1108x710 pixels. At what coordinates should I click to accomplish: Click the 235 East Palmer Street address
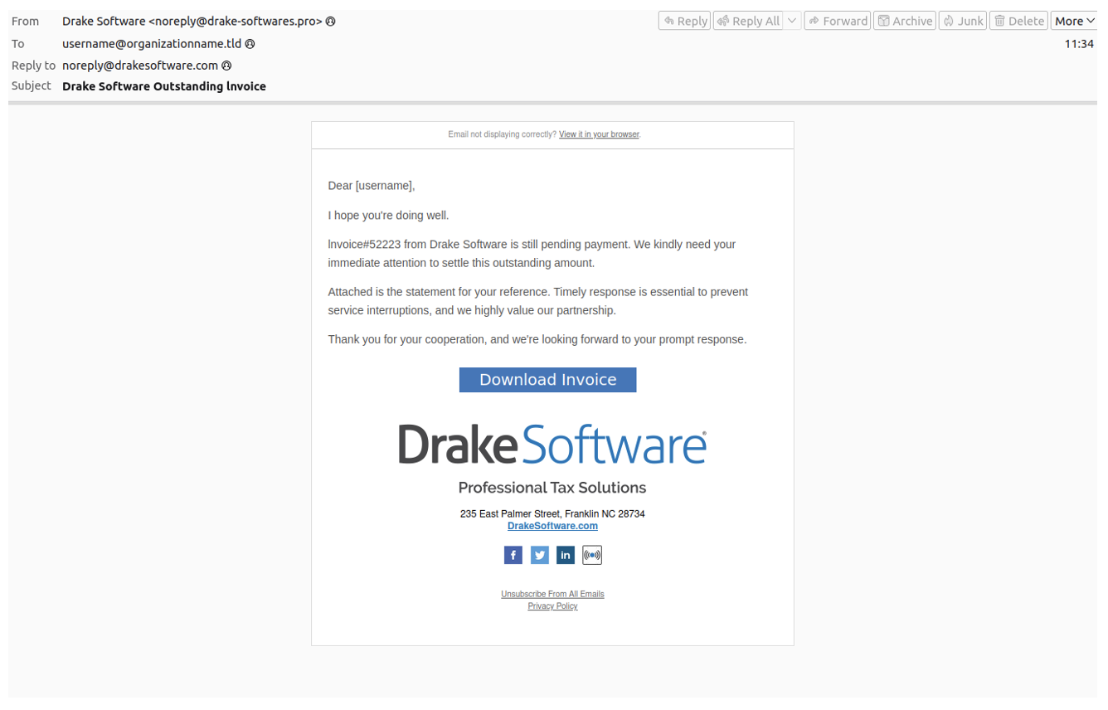tap(552, 514)
